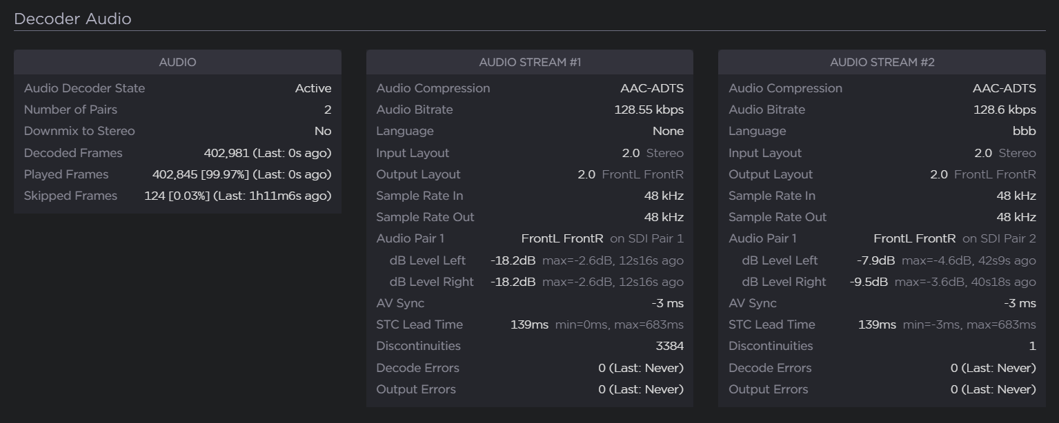The width and height of the screenshot is (1059, 423).
Task: Click the Decoder Audio page title
Action: pyautogui.click(x=72, y=19)
